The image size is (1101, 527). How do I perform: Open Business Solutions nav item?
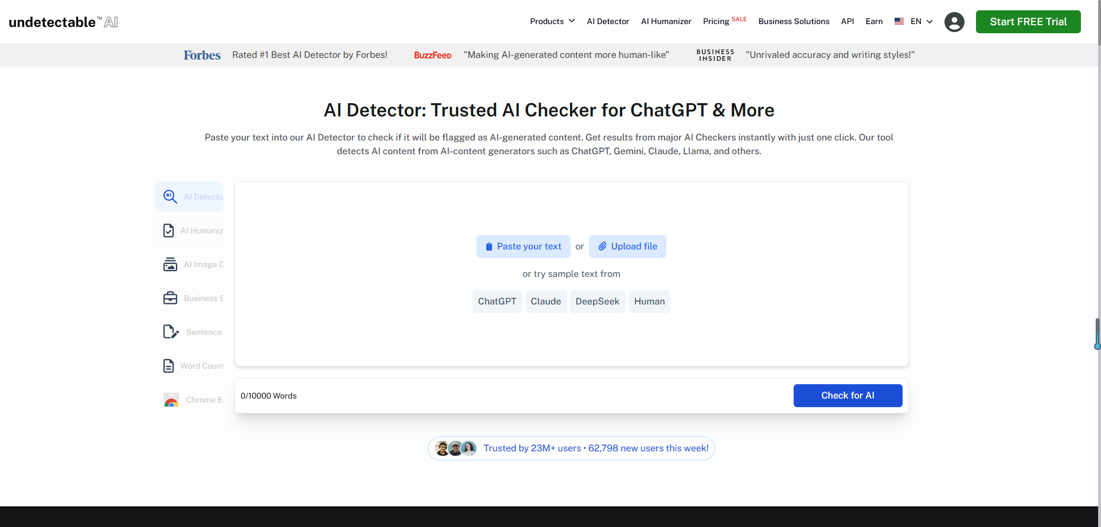[x=794, y=21]
